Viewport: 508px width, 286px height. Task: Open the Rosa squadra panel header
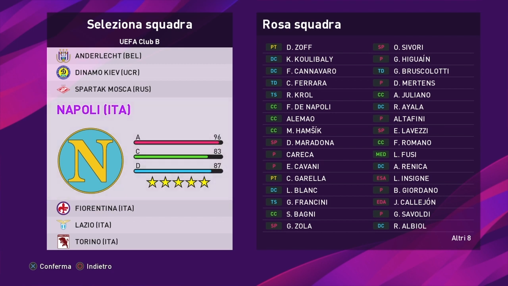302,25
